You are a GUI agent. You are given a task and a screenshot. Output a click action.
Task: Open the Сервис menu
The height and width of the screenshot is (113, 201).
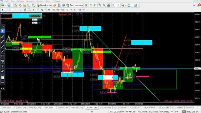pos(40,1)
